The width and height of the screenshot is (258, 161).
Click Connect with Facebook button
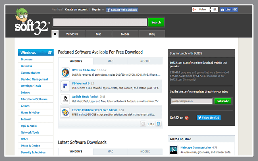click(122, 10)
